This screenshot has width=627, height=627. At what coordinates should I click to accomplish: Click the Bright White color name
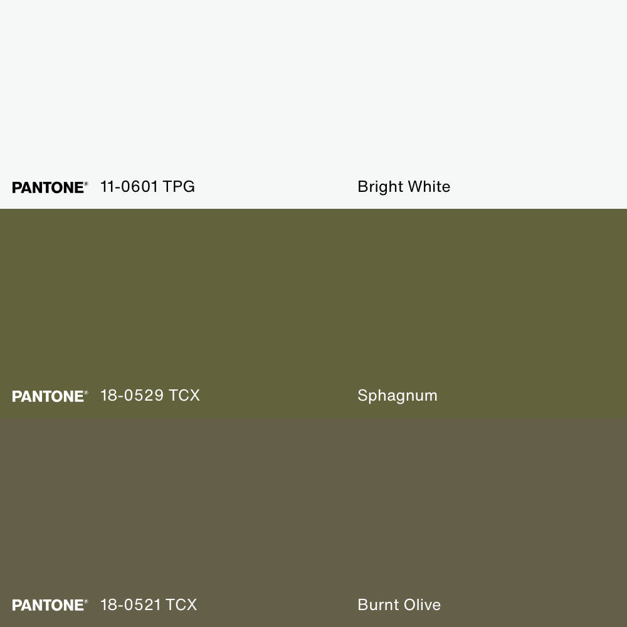click(x=404, y=187)
